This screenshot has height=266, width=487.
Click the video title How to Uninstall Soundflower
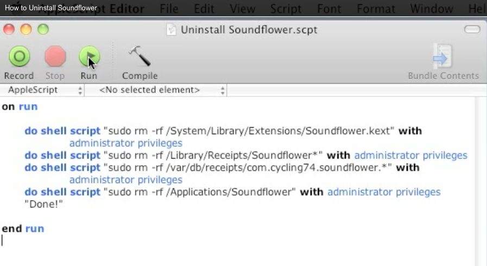[50, 8]
